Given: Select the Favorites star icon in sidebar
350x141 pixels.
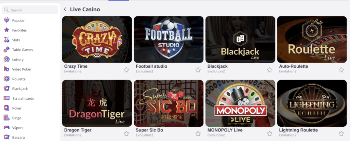Looking at the screenshot, I should tap(7, 30).
